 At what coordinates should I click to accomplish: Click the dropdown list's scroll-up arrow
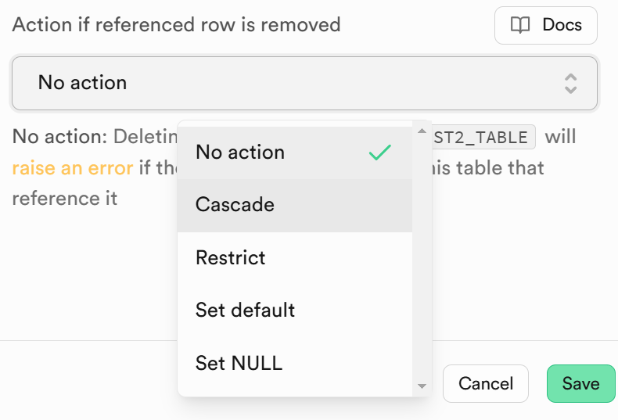(x=422, y=131)
